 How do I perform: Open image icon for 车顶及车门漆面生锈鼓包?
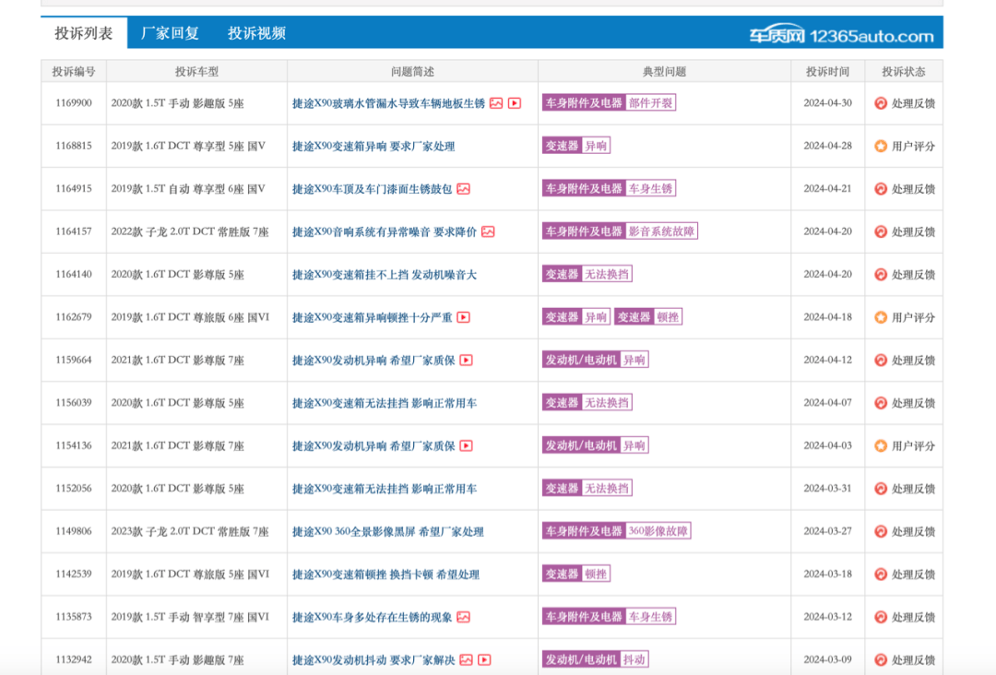tap(464, 189)
